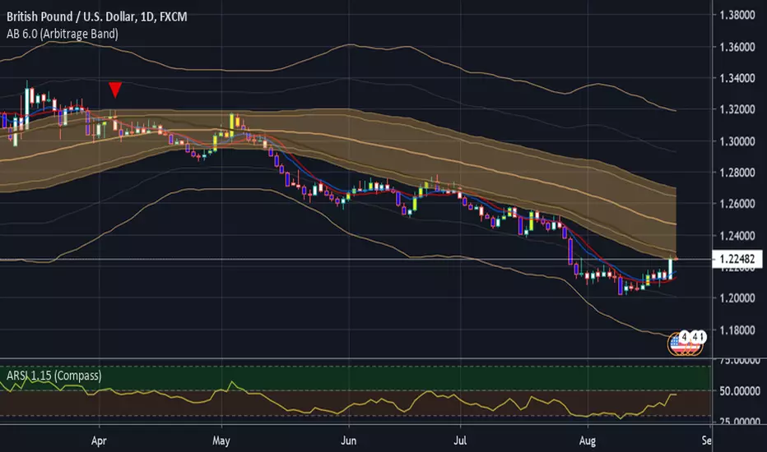Click the 1.30000 price axis label
This screenshot has height=452, width=767.
[x=737, y=141]
